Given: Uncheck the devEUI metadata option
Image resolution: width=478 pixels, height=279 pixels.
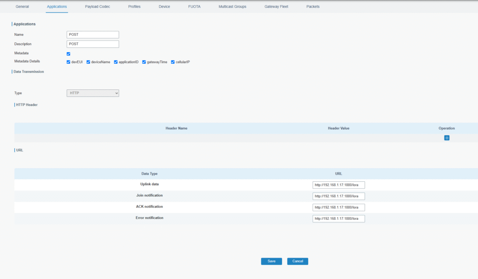Looking at the screenshot, I should tap(69, 62).
